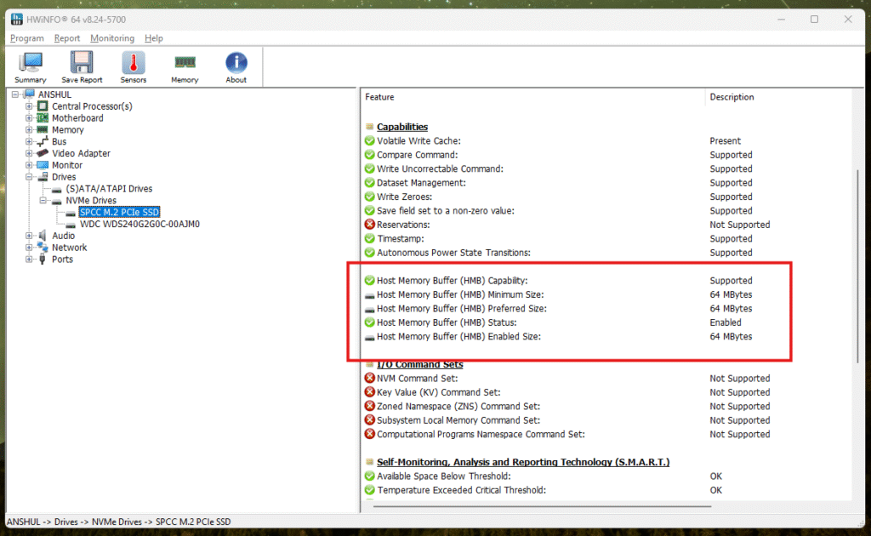Click the Feature column header

pos(380,97)
